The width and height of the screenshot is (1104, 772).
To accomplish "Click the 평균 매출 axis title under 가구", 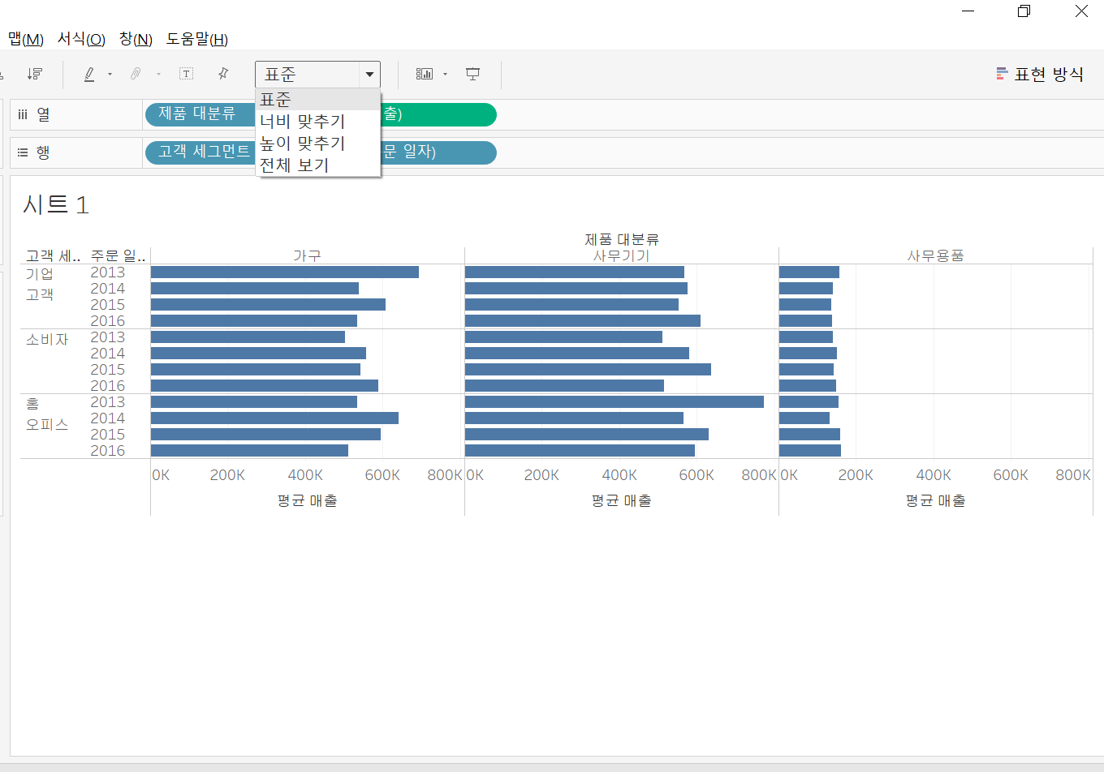I will (307, 501).
